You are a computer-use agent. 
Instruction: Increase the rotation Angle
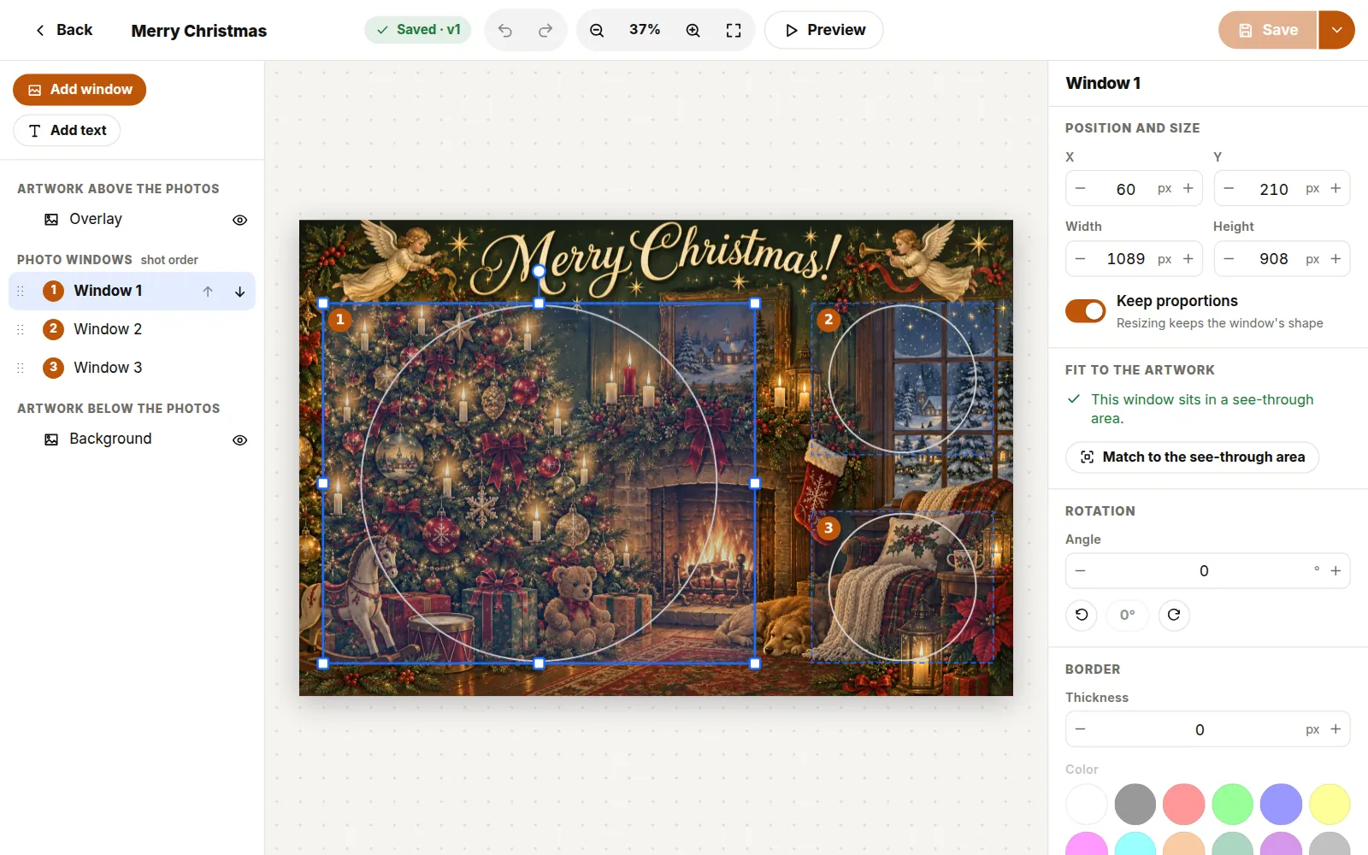point(1336,571)
